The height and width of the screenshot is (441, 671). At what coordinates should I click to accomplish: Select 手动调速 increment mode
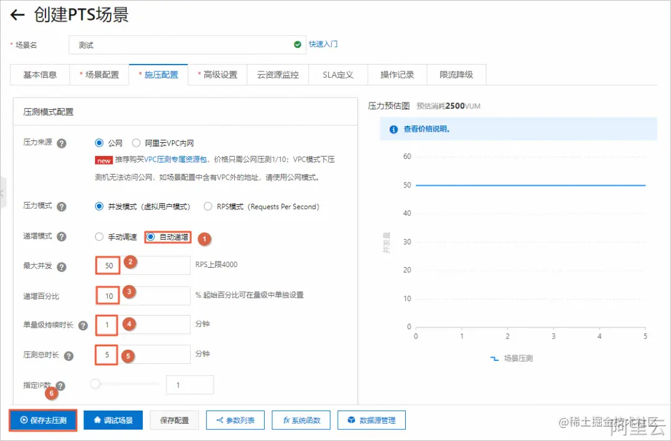coord(99,237)
